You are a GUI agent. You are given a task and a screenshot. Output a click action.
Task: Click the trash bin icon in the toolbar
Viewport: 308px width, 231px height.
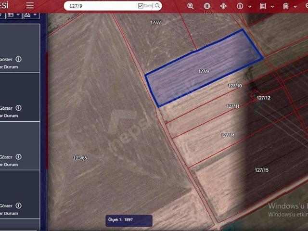tap(286, 6)
